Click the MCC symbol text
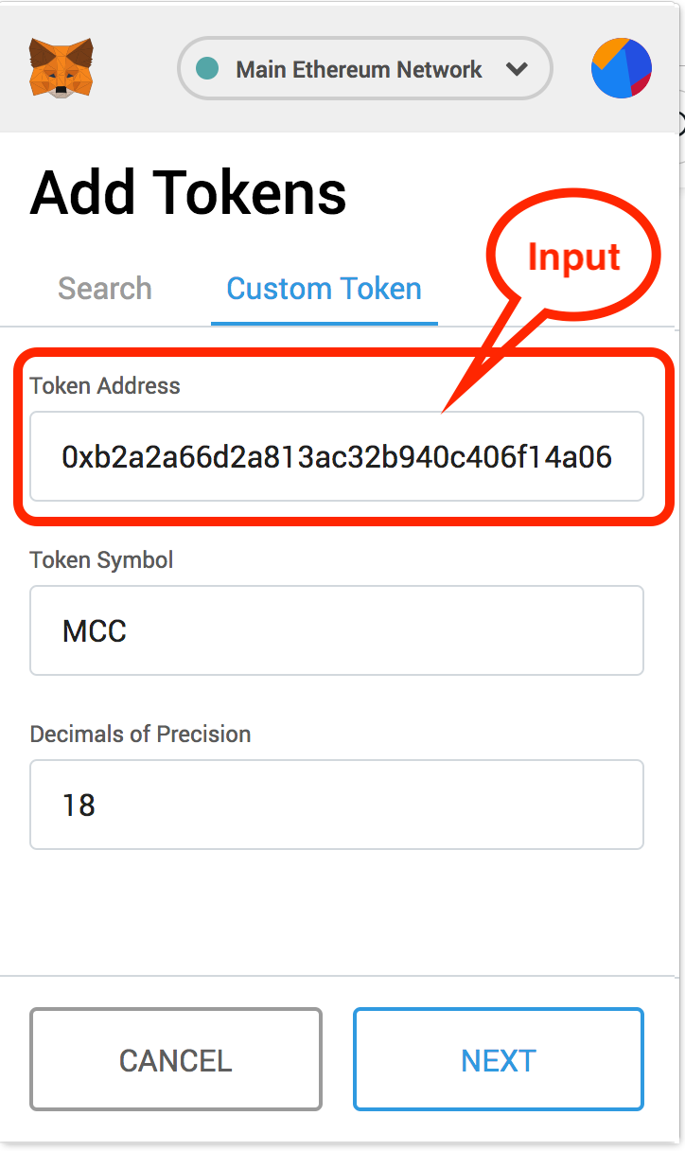 pyautogui.click(x=95, y=631)
